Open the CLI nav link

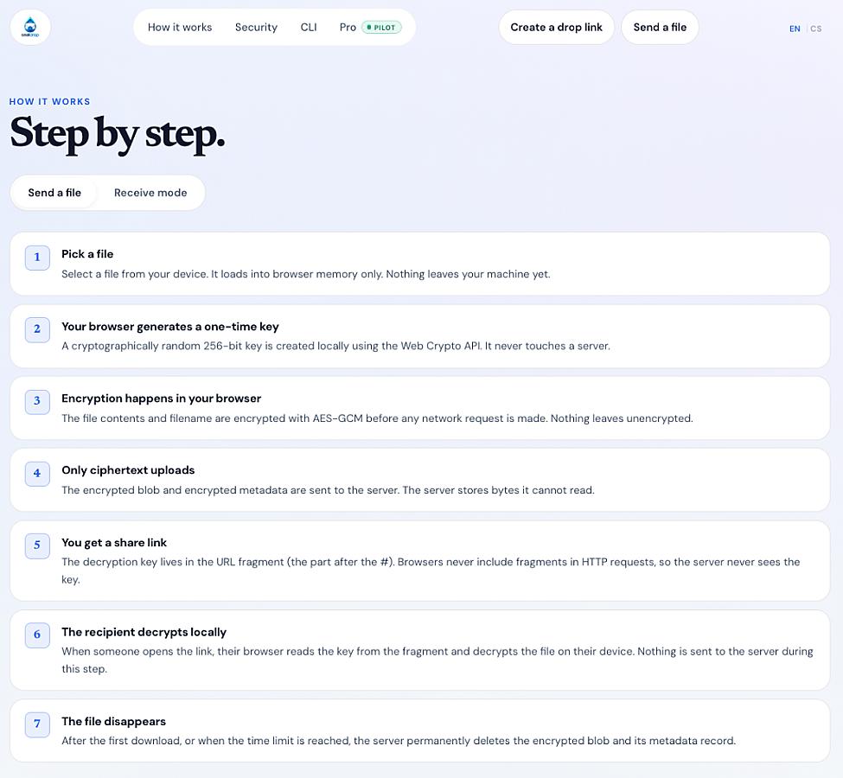[x=308, y=28]
